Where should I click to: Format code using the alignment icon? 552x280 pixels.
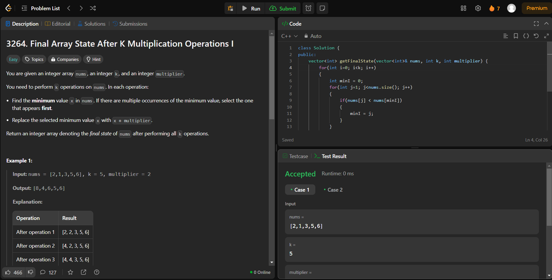tap(505, 35)
